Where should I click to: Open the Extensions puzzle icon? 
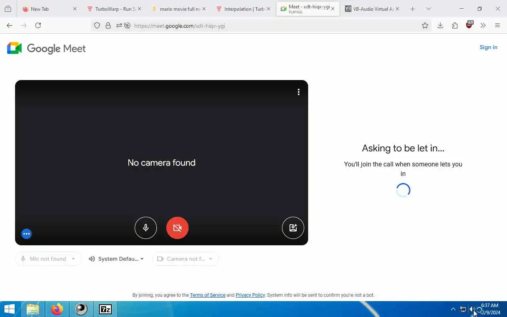(x=455, y=25)
